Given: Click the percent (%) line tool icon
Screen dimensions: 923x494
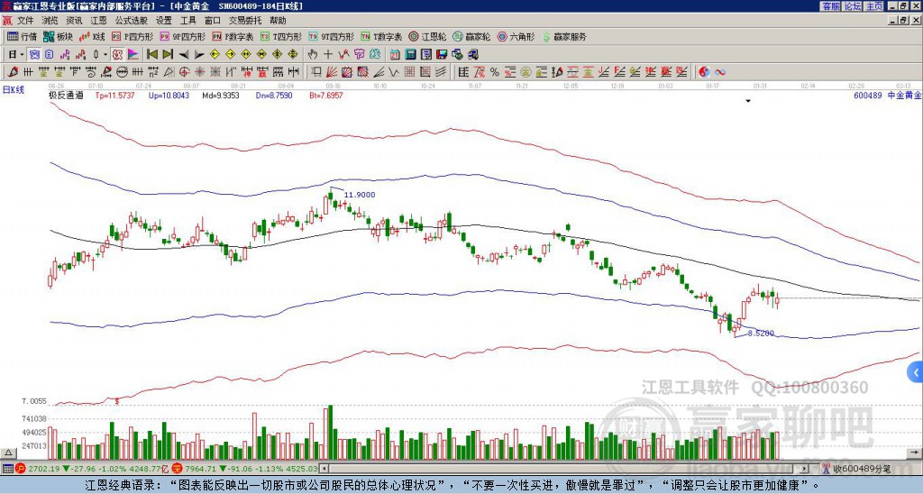Looking at the screenshot, I should 494,72.
